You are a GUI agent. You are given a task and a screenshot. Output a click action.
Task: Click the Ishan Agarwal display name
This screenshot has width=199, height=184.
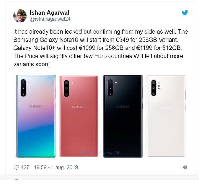[x=50, y=12]
